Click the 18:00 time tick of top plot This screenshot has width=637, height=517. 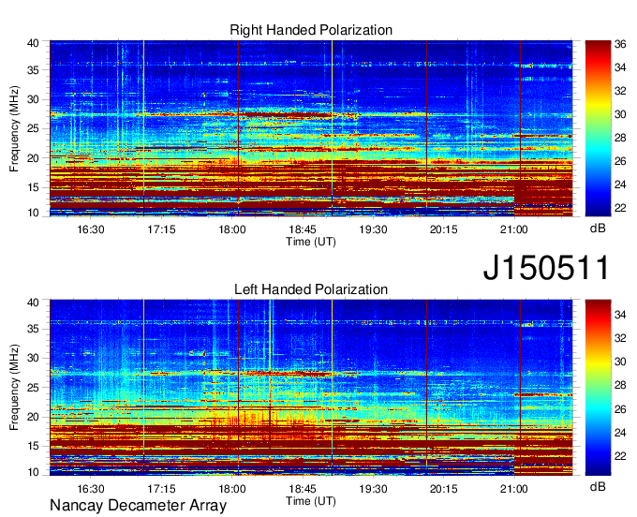(232, 229)
